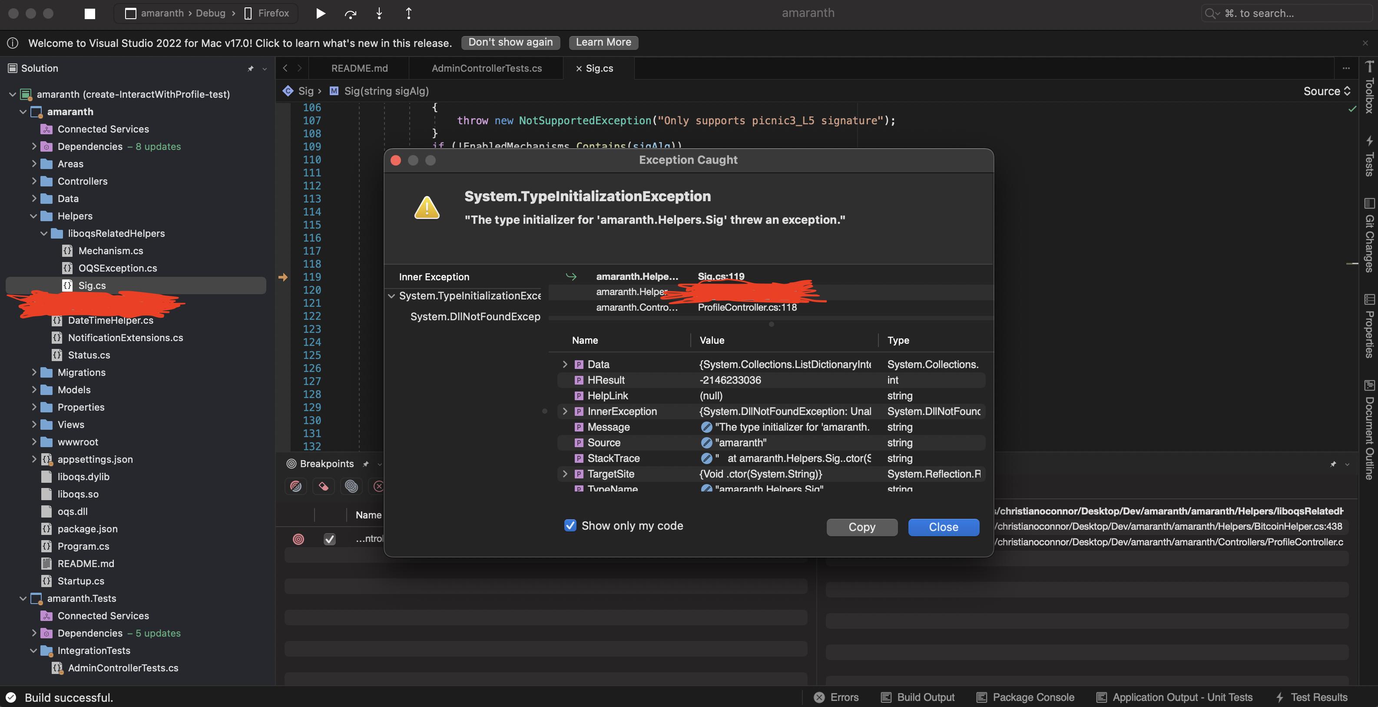Click the Run/Continue debug playback icon
The image size is (1378, 707).
click(x=319, y=13)
